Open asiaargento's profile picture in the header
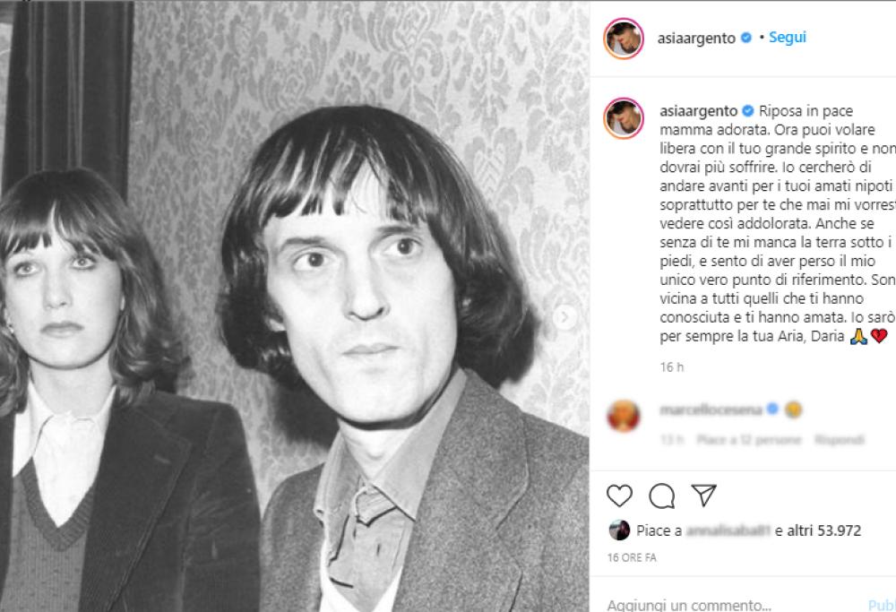The image size is (896, 612). pos(624,39)
